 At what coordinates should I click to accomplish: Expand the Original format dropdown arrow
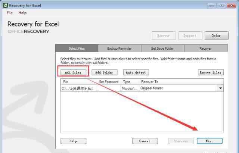pyautogui.click(x=221, y=88)
